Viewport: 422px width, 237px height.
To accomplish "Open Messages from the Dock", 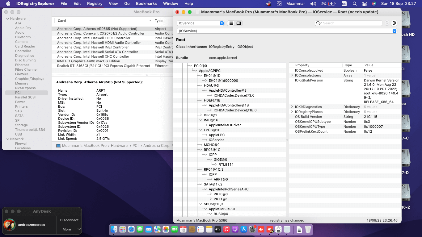I will pos(140,229).
